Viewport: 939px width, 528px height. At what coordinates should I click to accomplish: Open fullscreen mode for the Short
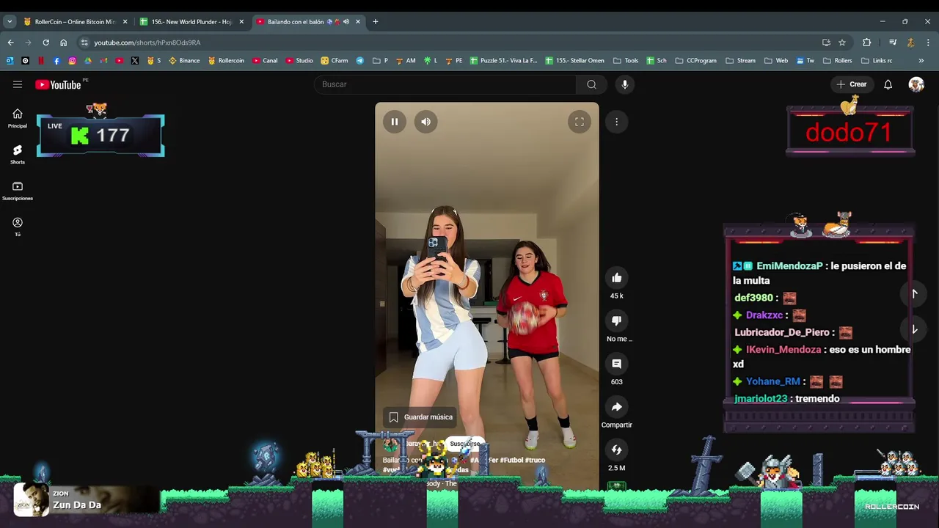[x=580, y=122]
